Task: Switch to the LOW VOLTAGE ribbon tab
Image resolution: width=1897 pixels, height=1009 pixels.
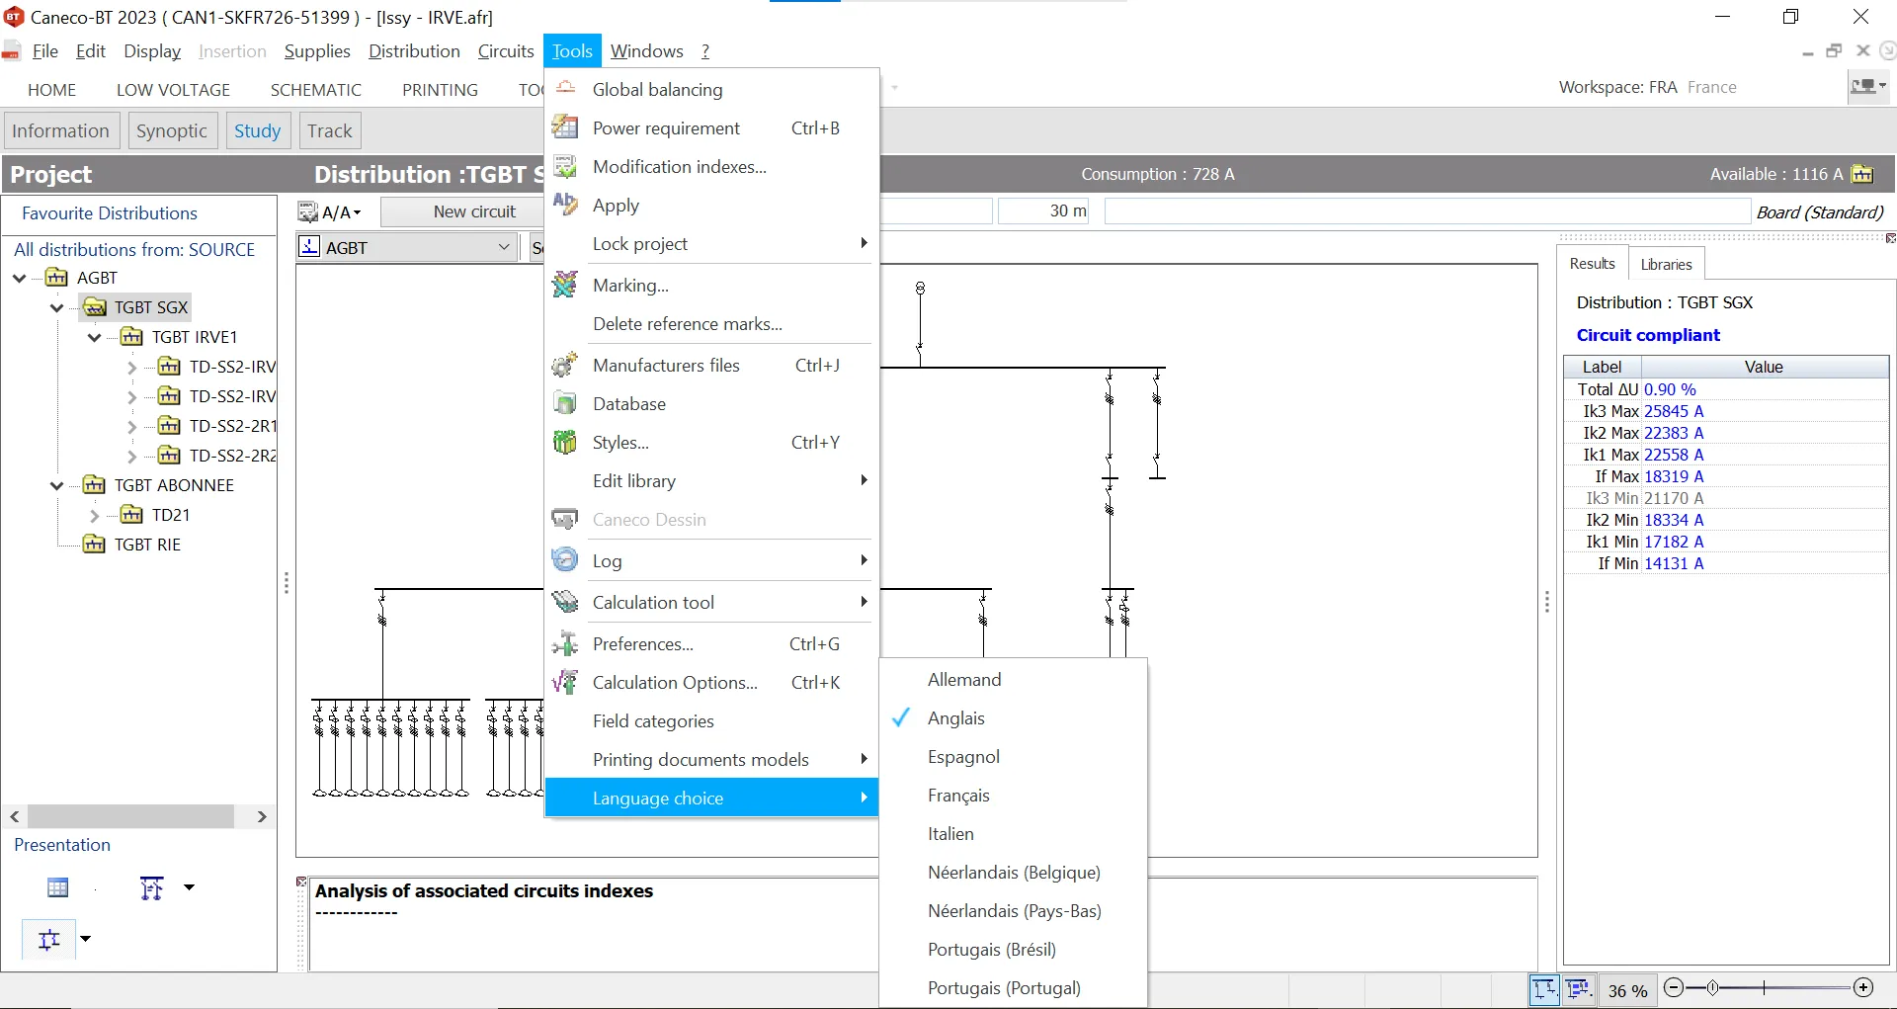Action: point(173,90)
